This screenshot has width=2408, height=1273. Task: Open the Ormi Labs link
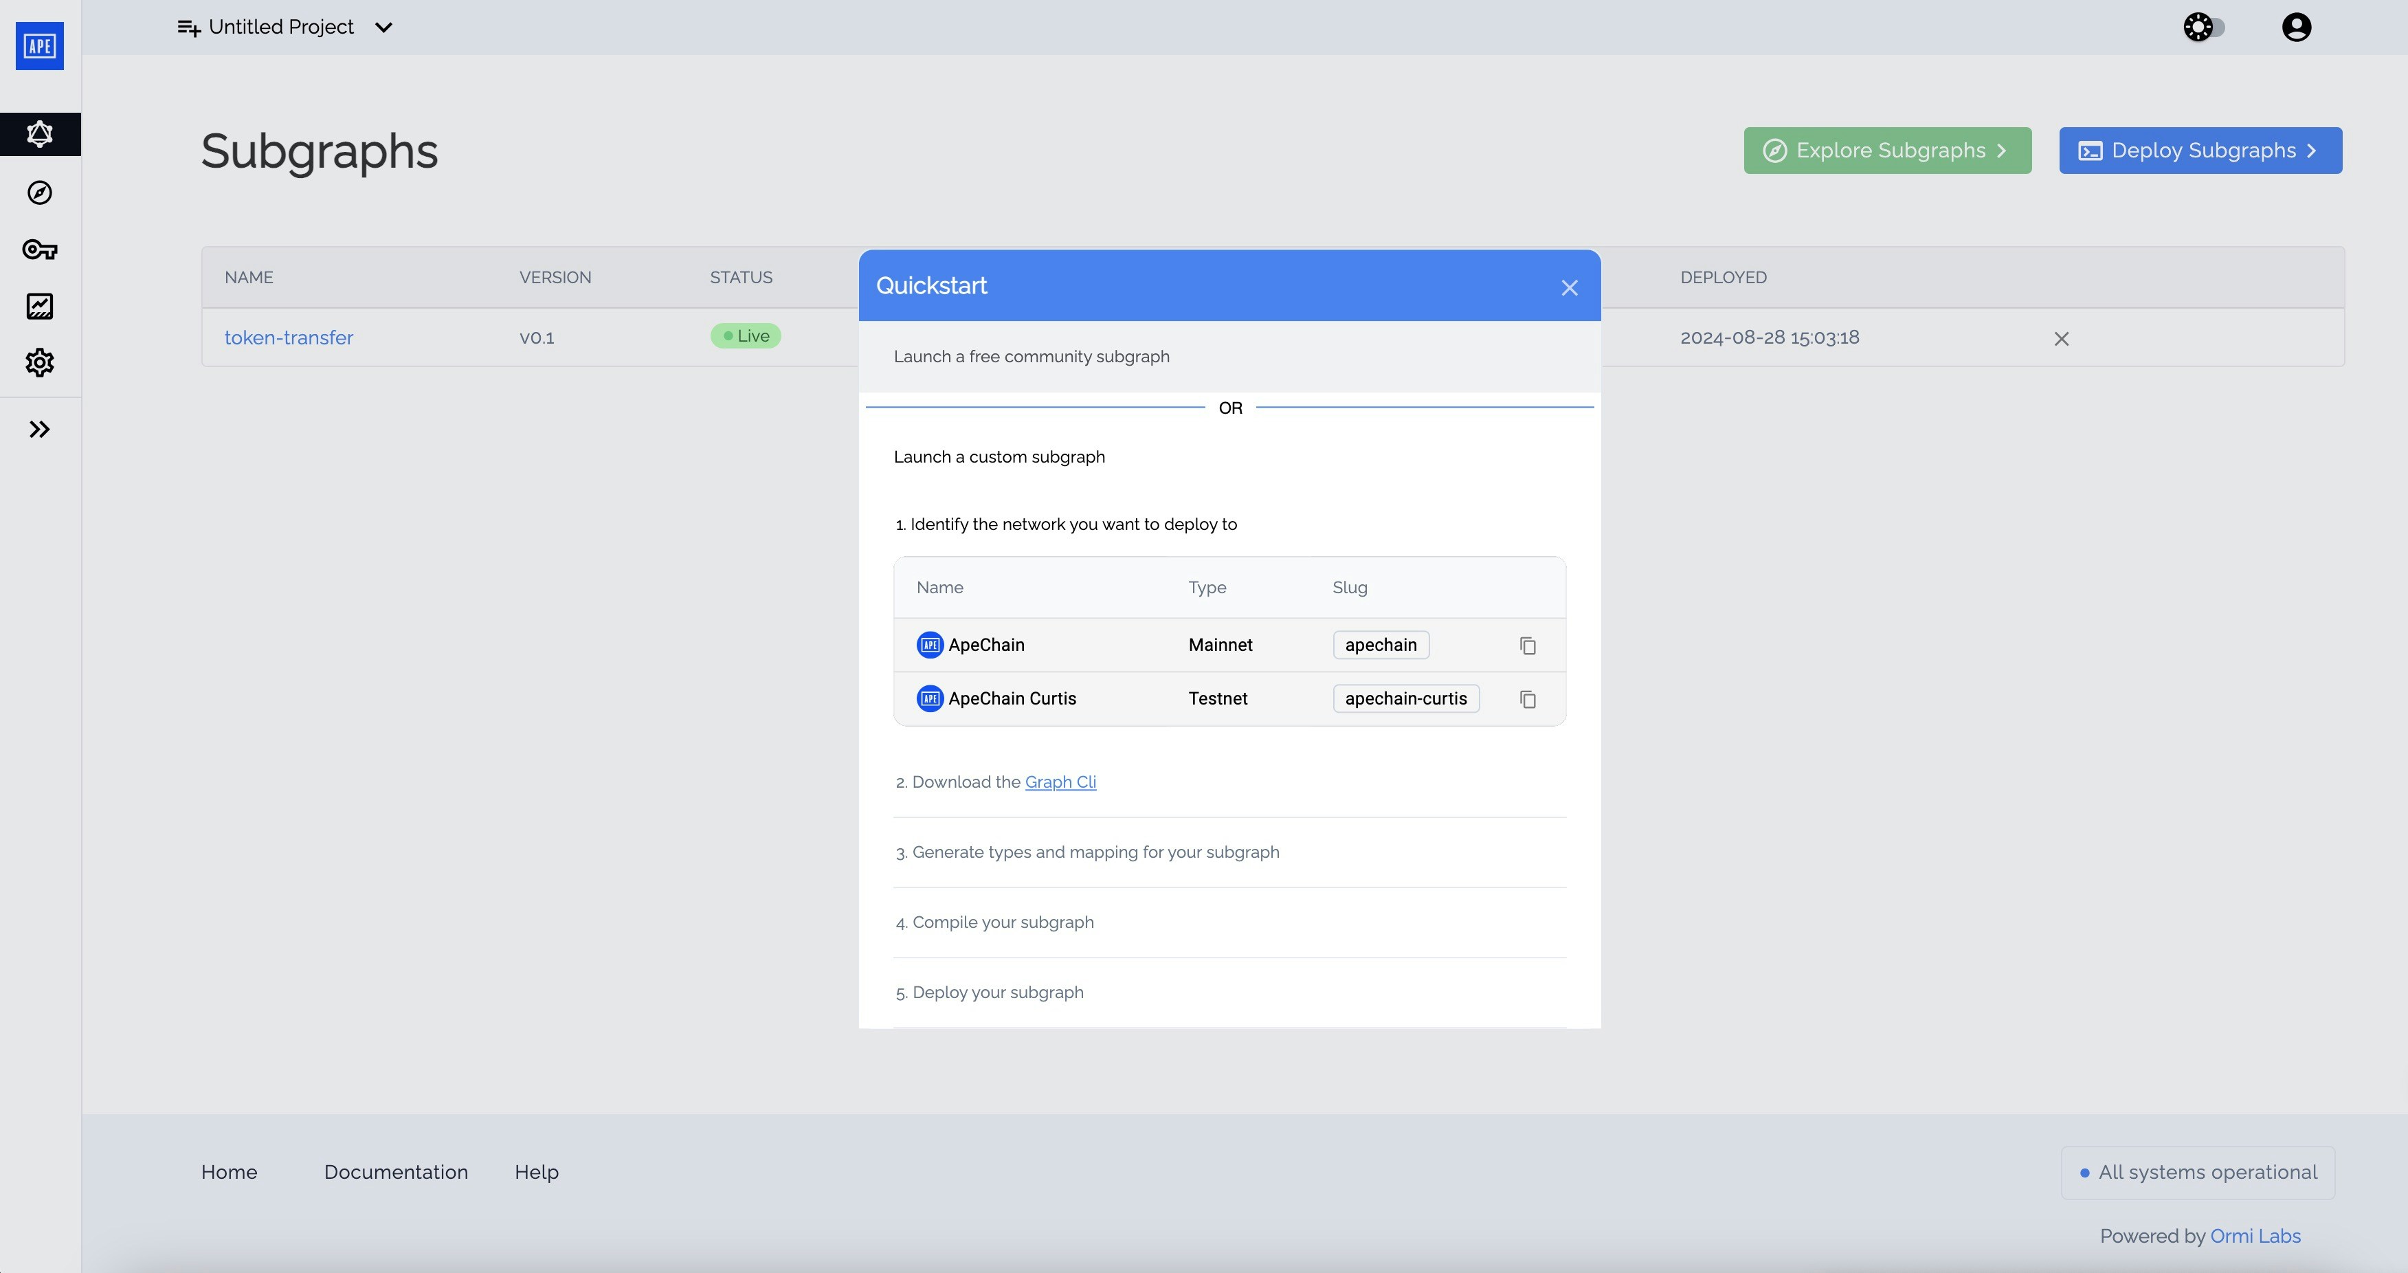coord(2255,1236)
